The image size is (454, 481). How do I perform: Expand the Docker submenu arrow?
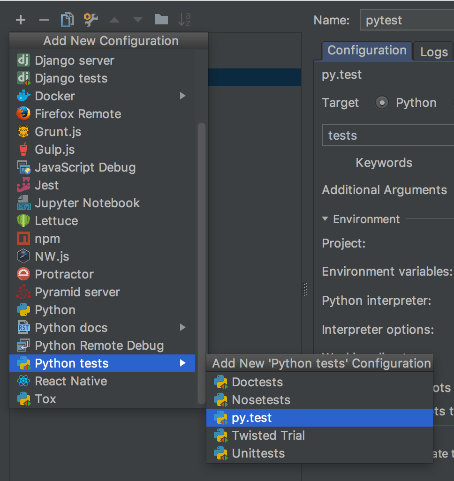(182, 96)
